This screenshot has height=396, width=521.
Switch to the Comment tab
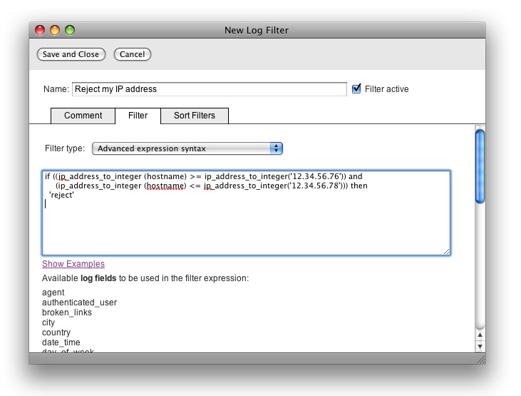coord(83,116)
